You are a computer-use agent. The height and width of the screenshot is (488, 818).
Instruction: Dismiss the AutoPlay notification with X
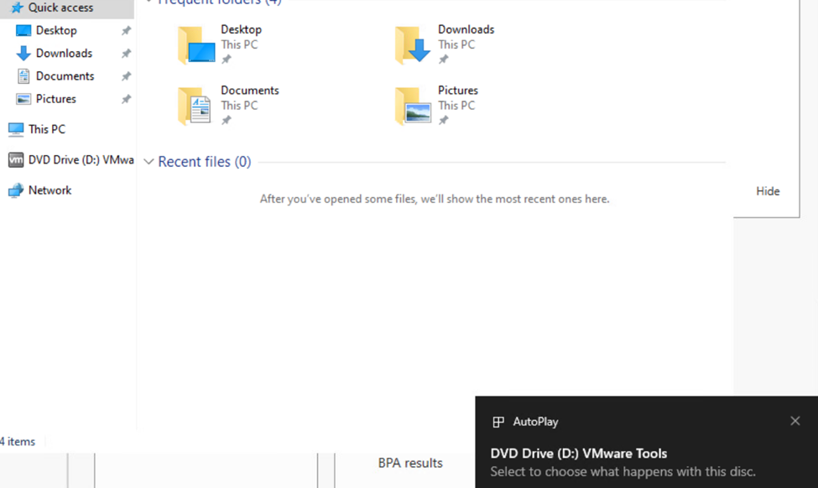tap(795, 421)
